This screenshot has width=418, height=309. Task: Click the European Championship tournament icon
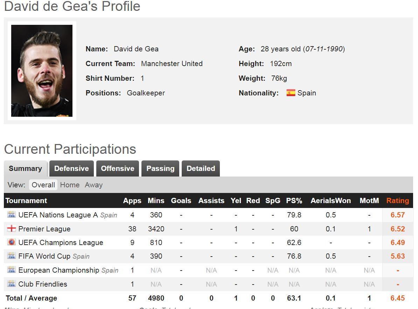[x=12, y=270]
